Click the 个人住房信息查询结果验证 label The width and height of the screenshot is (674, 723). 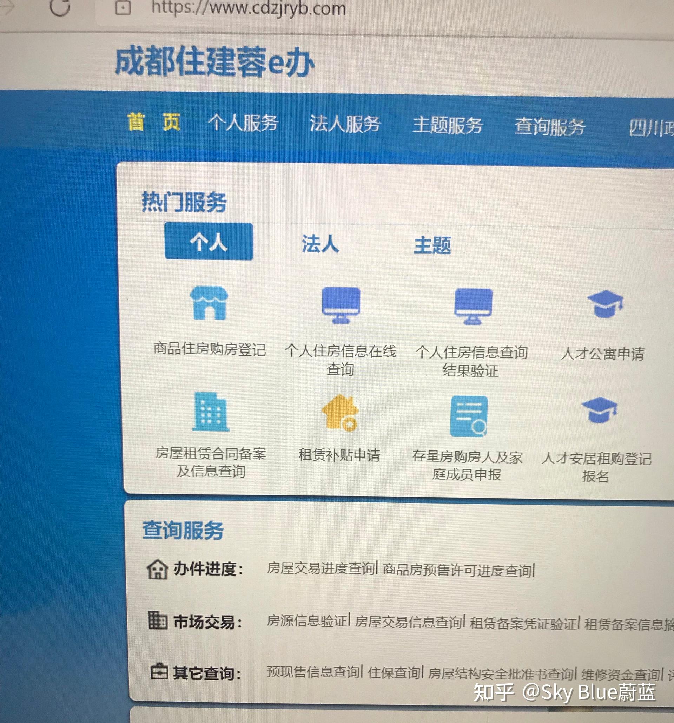(471, 362)
